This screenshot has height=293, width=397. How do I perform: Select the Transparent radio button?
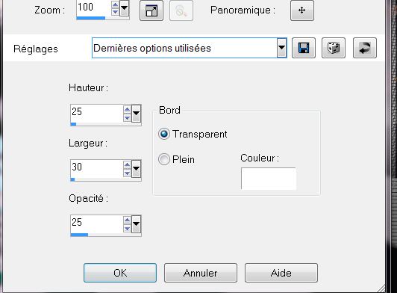(x=164, y=134)
